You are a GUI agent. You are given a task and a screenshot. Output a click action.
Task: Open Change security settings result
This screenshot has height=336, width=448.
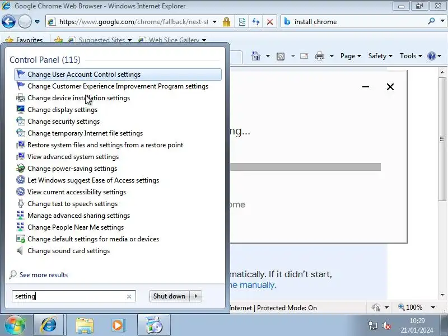118,121
